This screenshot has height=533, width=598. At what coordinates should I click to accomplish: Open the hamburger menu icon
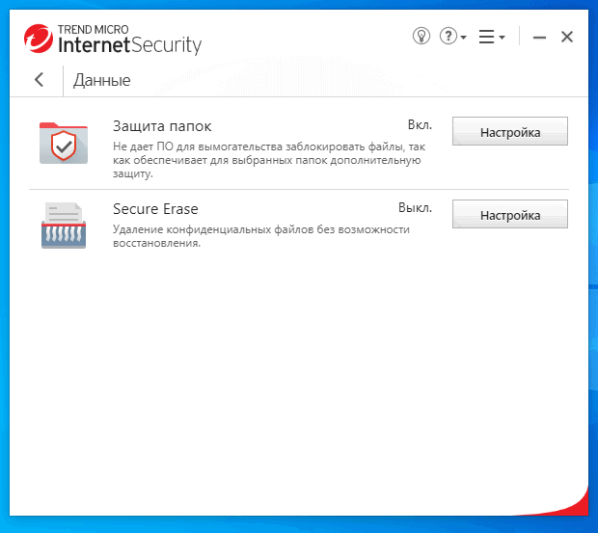tap(486, 37)
